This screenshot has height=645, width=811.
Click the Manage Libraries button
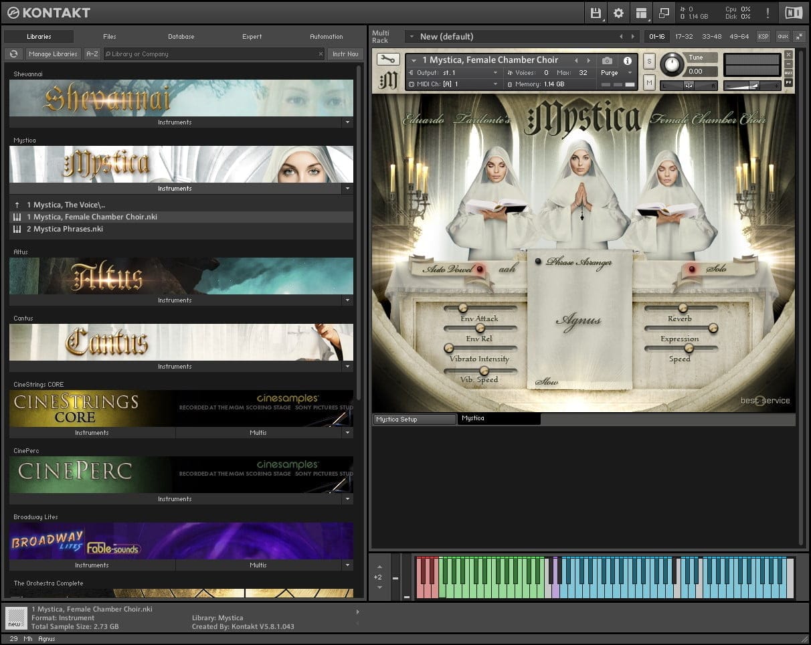[53, 54]
